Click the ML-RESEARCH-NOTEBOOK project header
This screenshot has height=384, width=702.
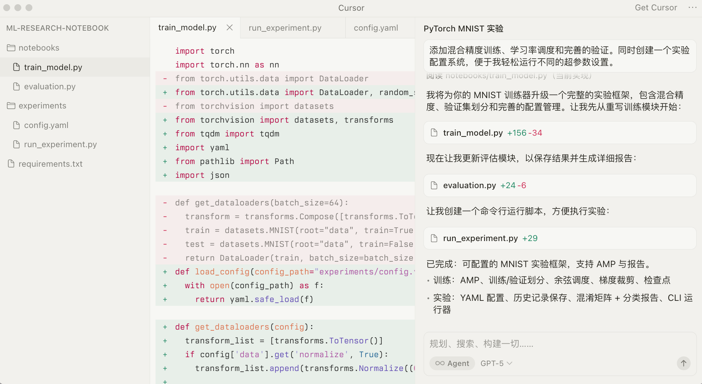click(x=58, y=28)
